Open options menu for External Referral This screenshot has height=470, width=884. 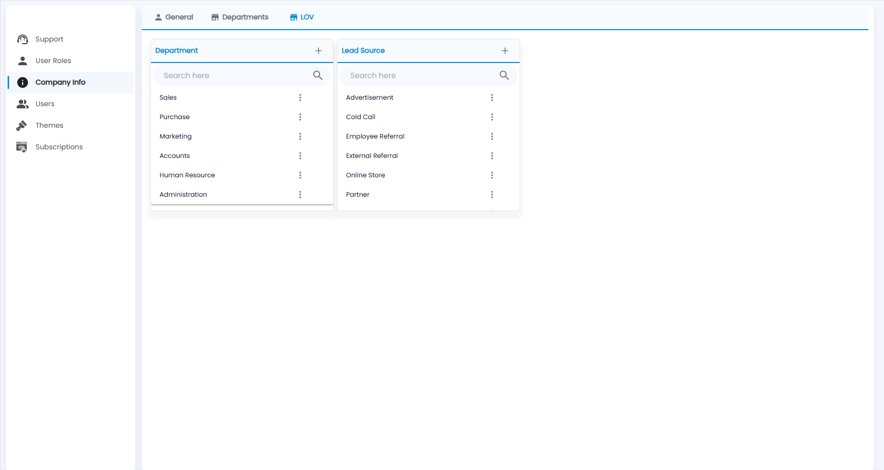click(x=492, y=156)
